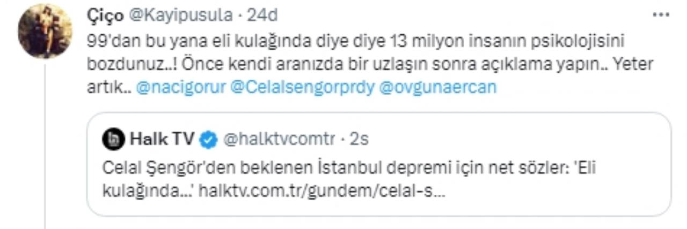
Task: Open the @nacigorur mention
Action: click(x=181, y=88)
